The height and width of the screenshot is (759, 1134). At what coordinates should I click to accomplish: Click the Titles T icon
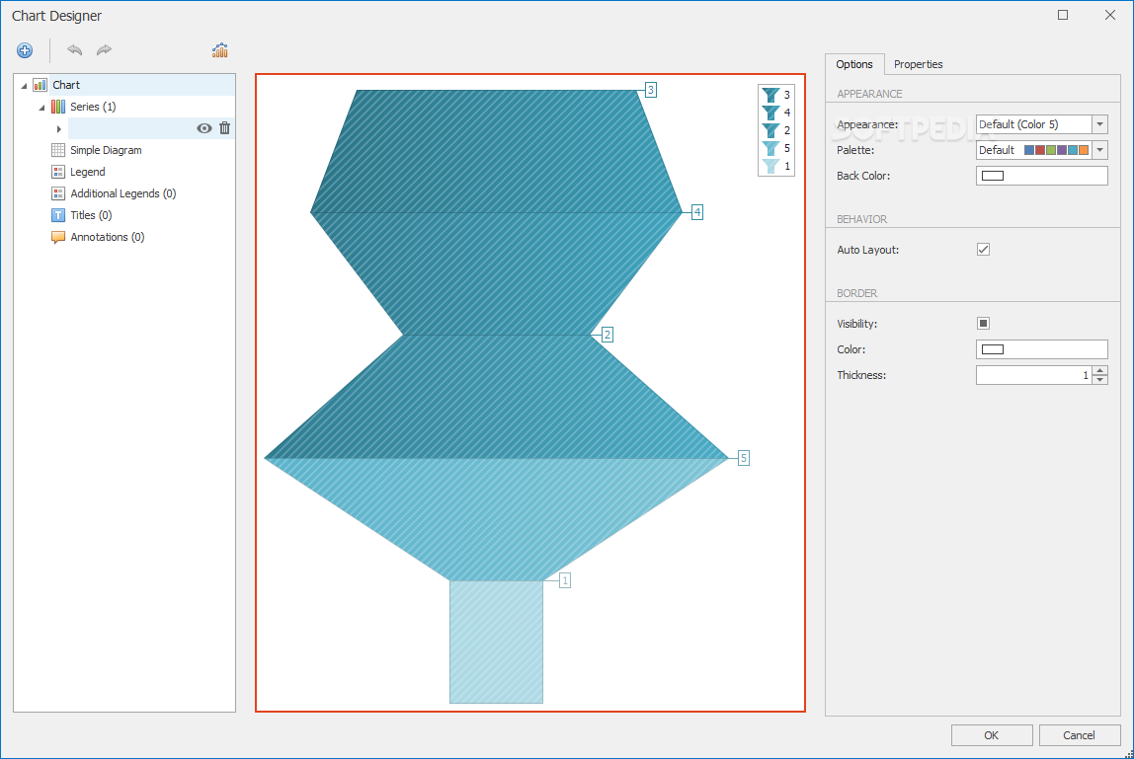pos(58,215)
